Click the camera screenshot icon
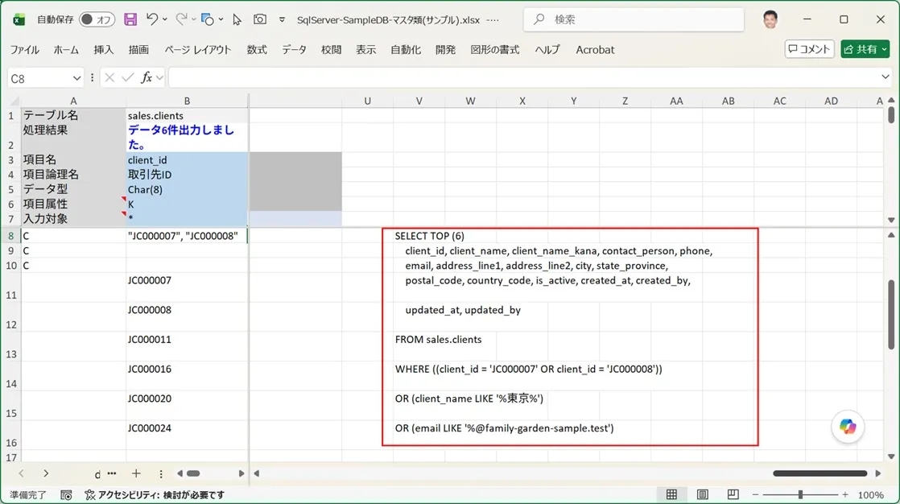The width and height of the screenshot is (900, 504). click(x=260, y=19)
